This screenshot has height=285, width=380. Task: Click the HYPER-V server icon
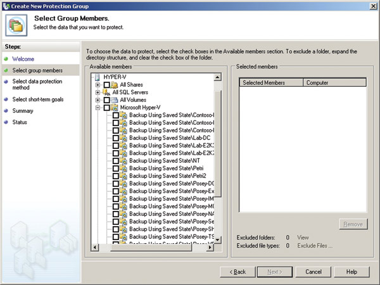97,77
